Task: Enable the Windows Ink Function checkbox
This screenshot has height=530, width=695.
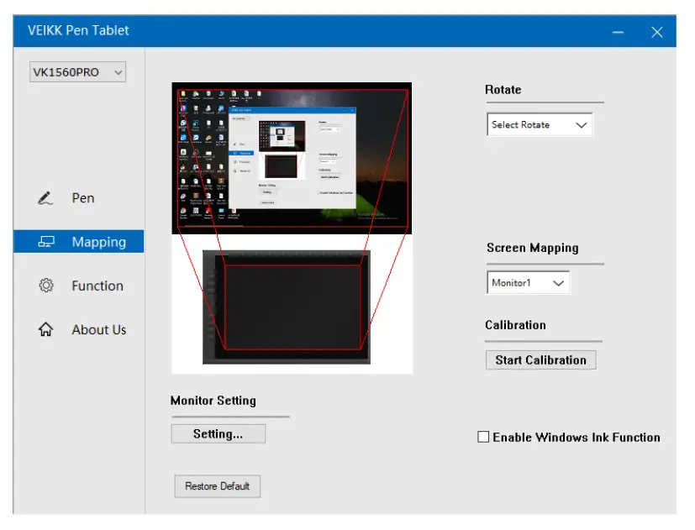Action: click(x=482, y=437)
